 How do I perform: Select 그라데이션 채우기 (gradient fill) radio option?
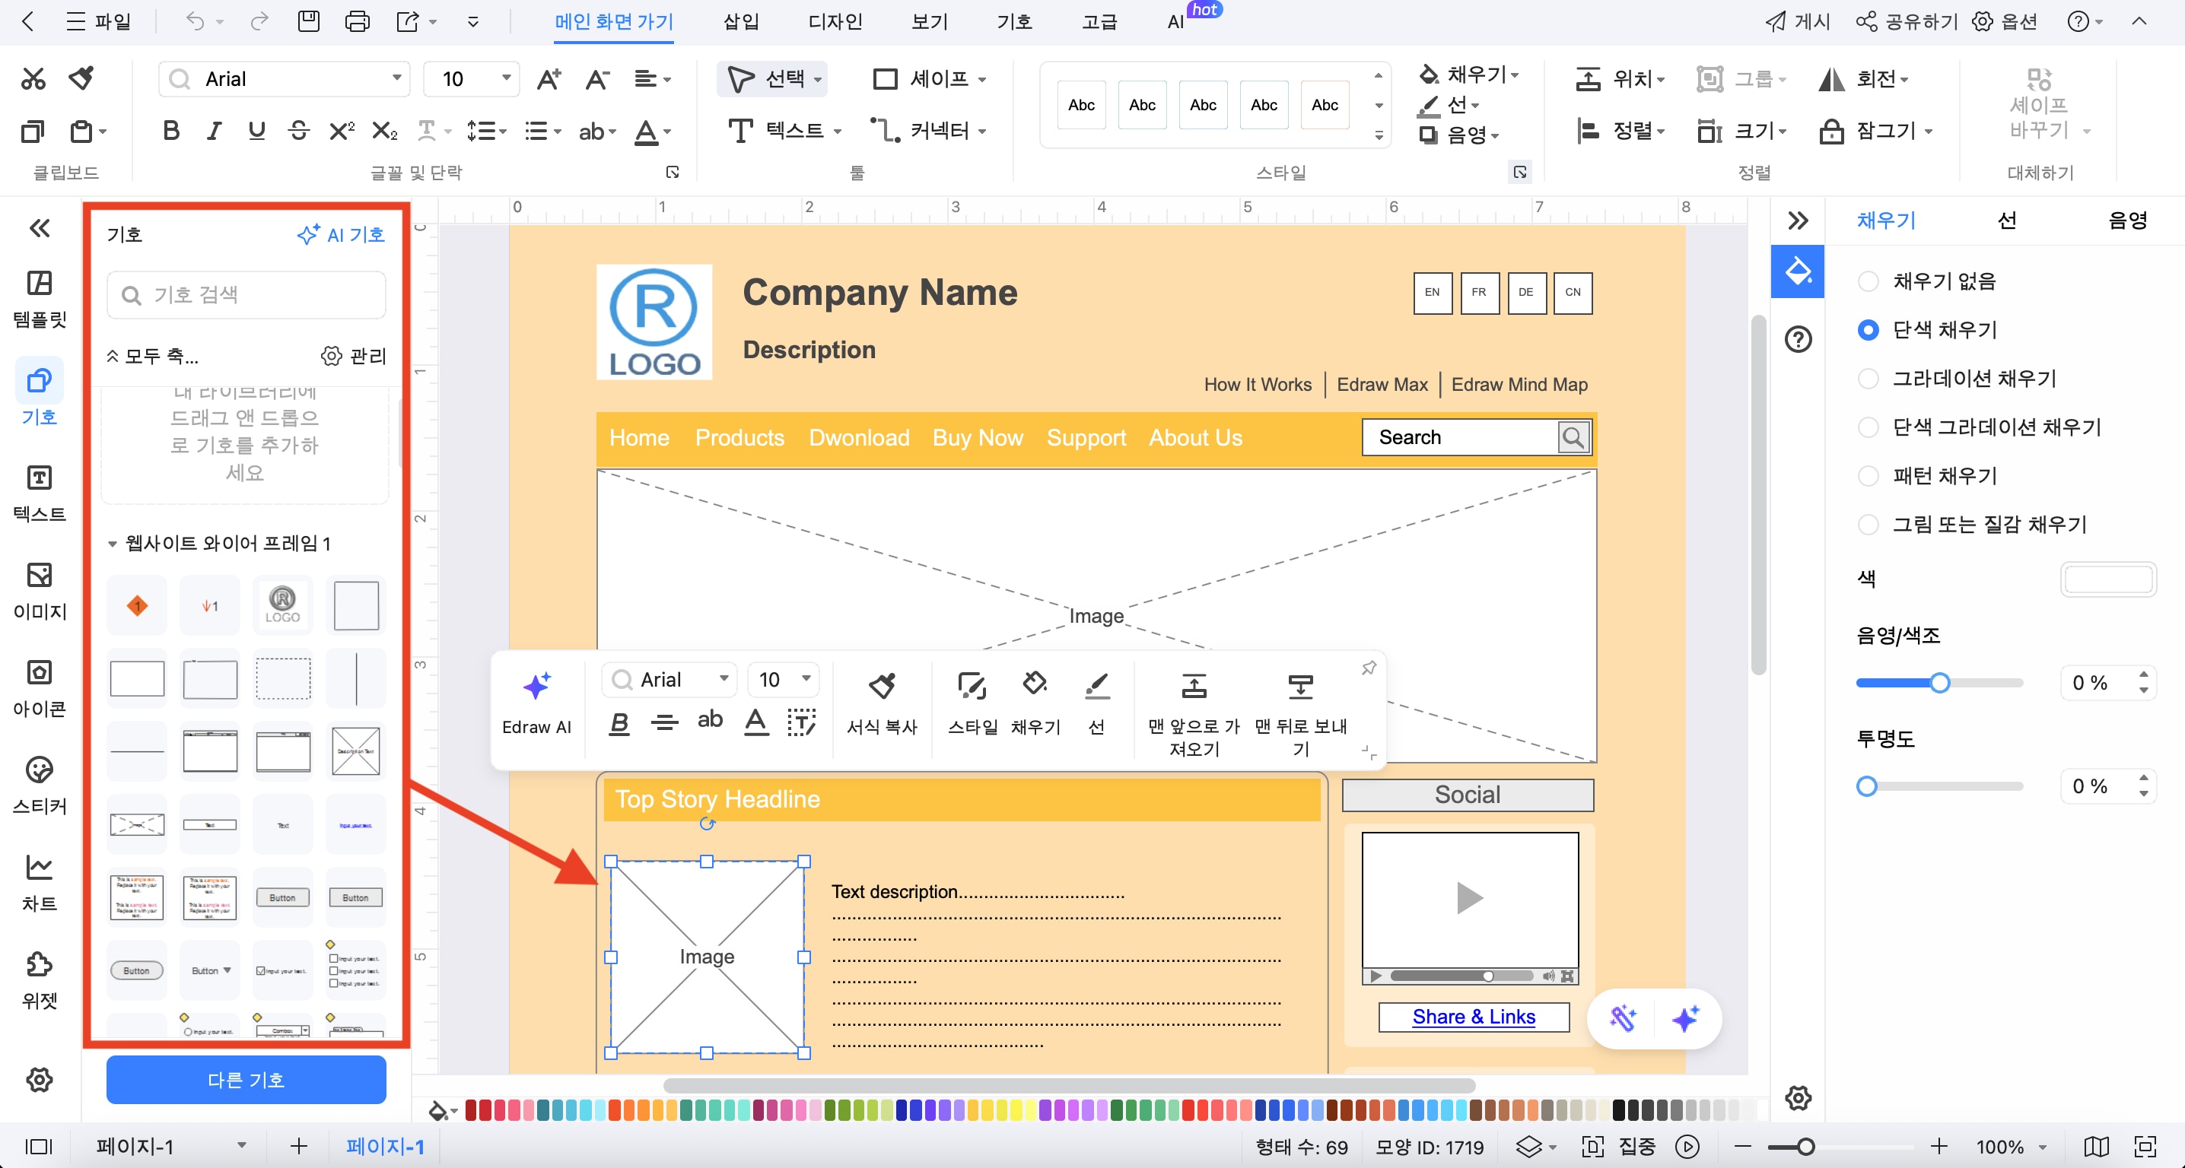pyautogui.click(x=1868, y=378)
